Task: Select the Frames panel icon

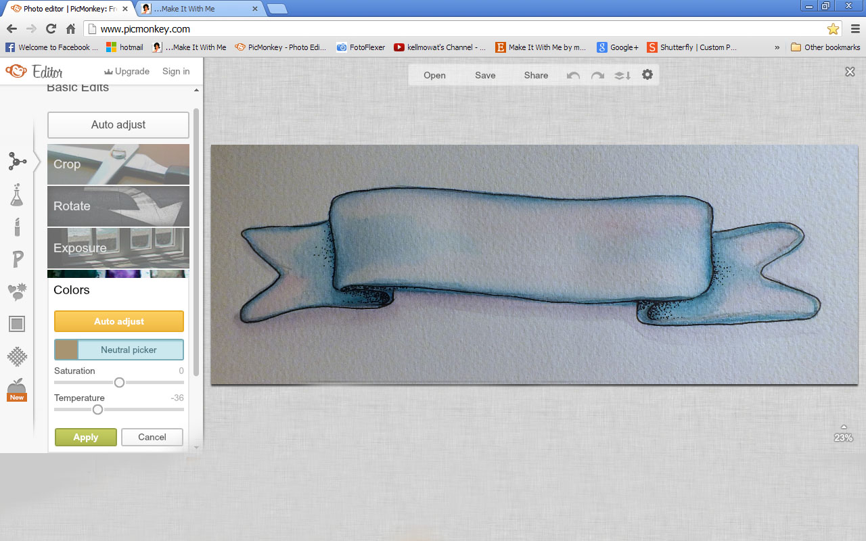Action: [18, 323]
